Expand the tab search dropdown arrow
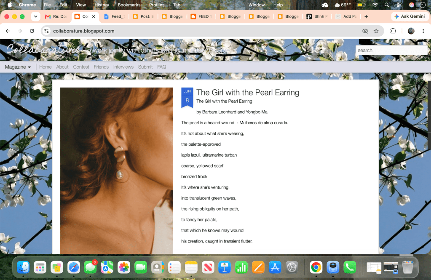 click(35, 16)
